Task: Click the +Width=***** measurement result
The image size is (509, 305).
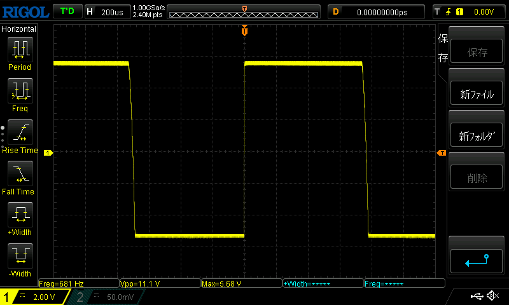Action: 323,283
